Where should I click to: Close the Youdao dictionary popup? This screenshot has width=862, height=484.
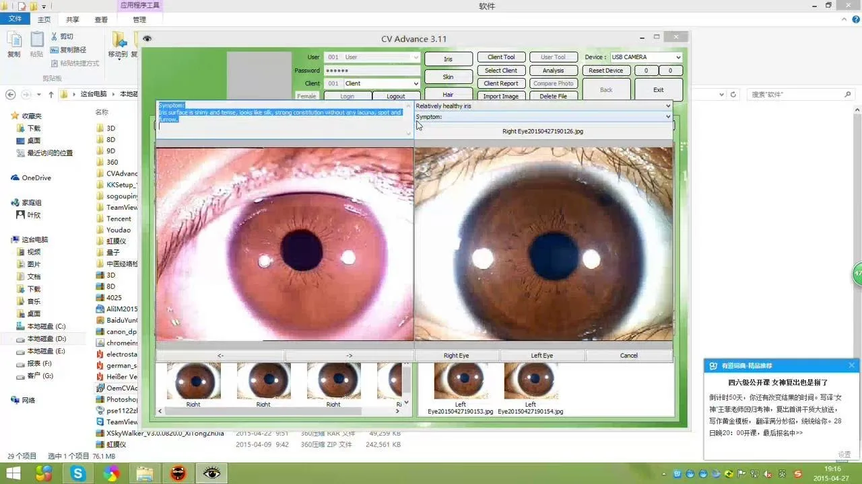[x=851, y=365]
